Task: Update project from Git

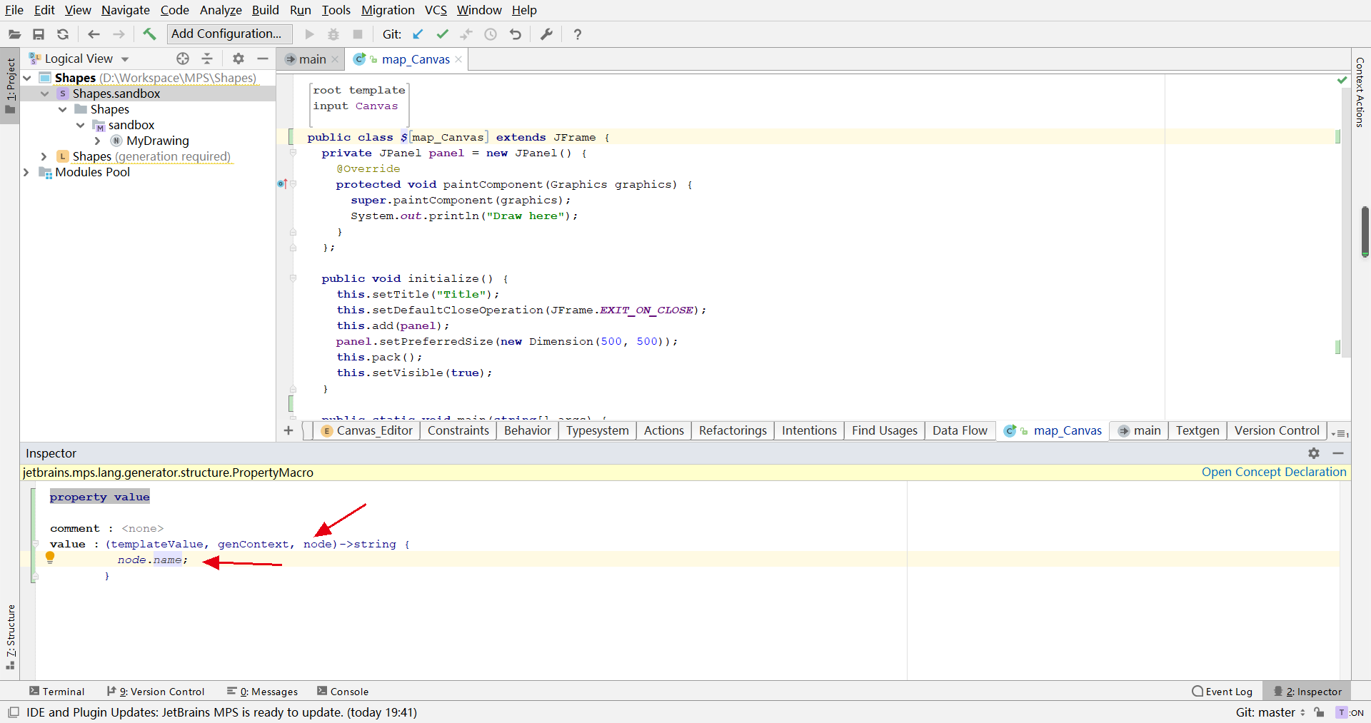Action: [418, 34]
